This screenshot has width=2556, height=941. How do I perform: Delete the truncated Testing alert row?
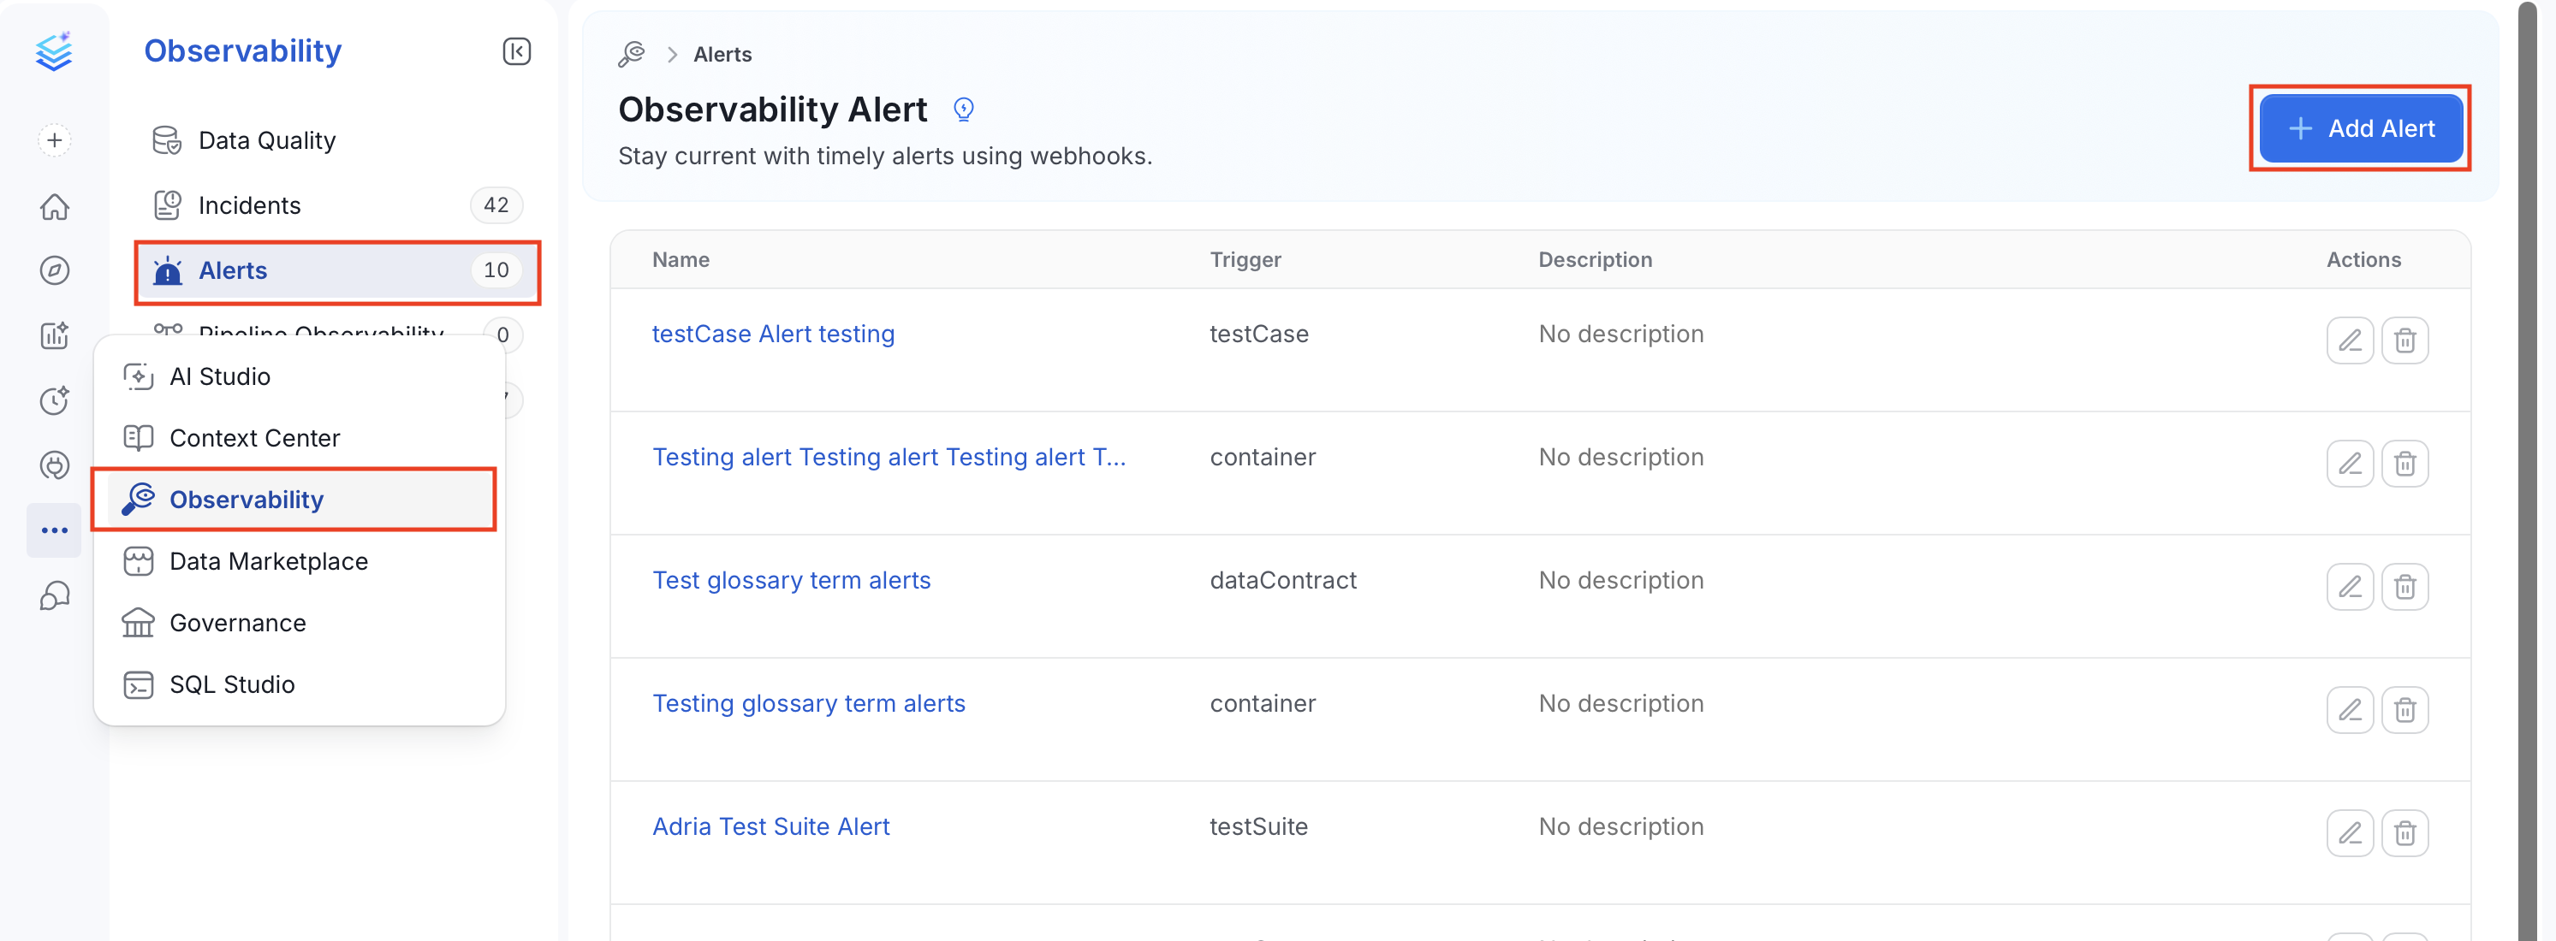click(x=2404, y=463)
